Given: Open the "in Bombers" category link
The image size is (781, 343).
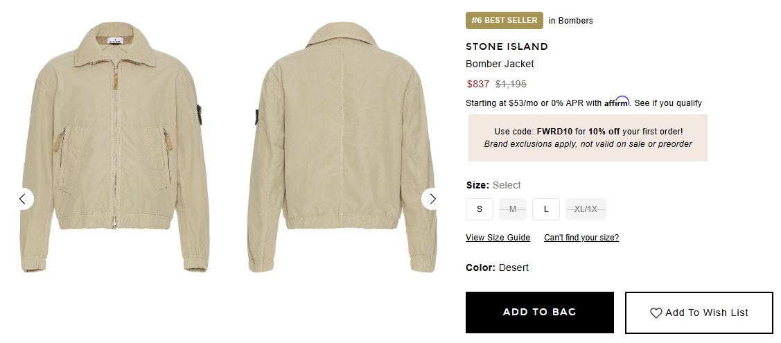Looking at the screenshot, I should coord(570,21).
